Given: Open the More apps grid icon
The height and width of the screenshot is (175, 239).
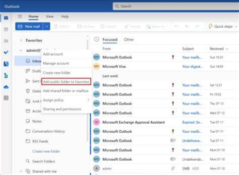Looking at the screenshot, I should tap(6, 98).
